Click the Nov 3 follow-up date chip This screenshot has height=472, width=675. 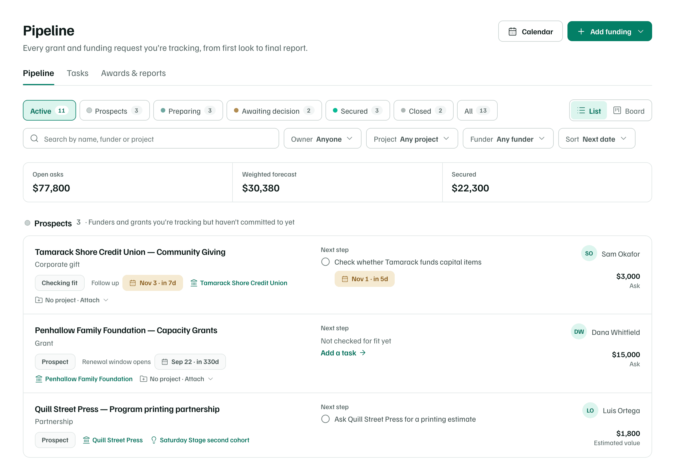click(152, 283)
